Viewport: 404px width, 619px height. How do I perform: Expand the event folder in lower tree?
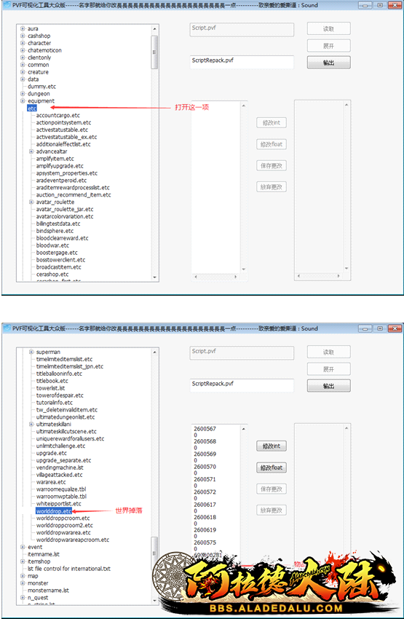pos(23,547)
